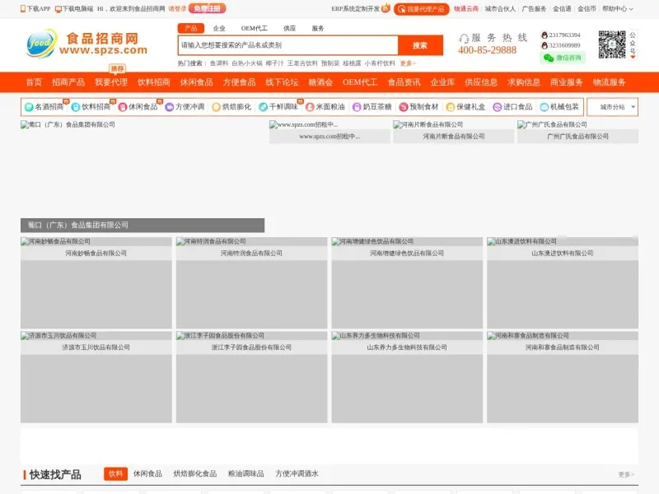Select the OEM代工 search tab
Screen dimensions: 659x494
[254, 28]
